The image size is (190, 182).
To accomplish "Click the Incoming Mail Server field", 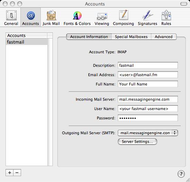I will point(148,99).
